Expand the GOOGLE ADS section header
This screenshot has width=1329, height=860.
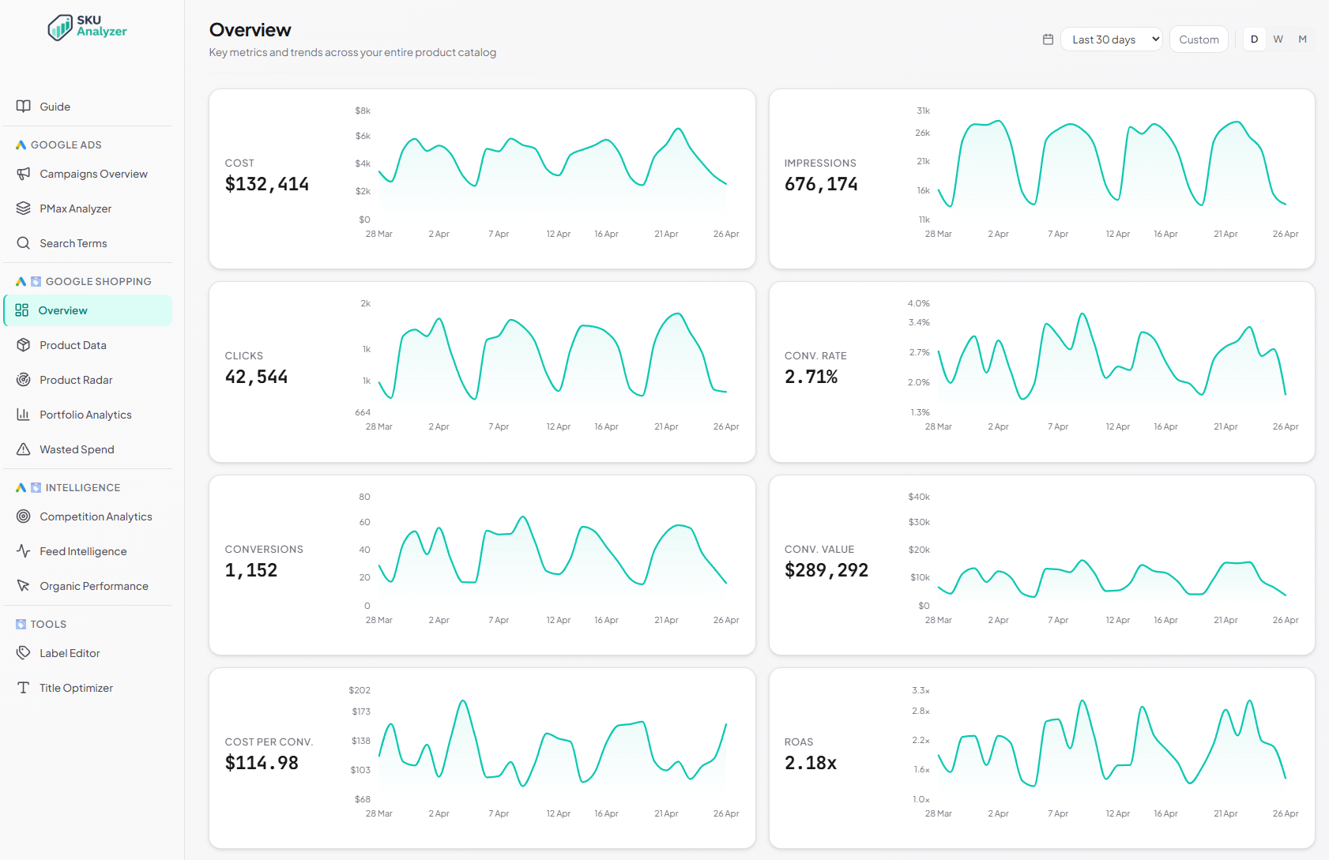point(66,145)
